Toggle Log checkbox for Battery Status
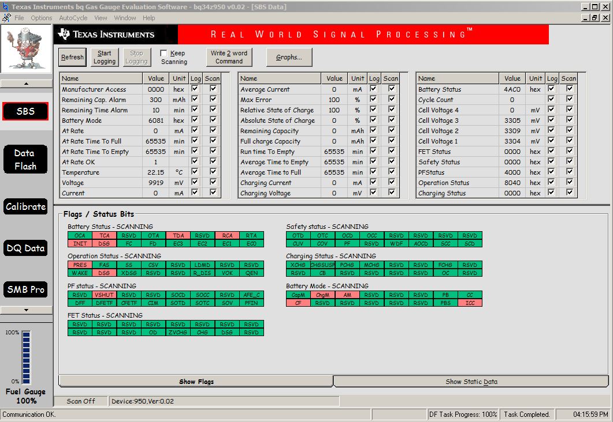The height and width of the screenshot is (422, 613). (551, 89)
